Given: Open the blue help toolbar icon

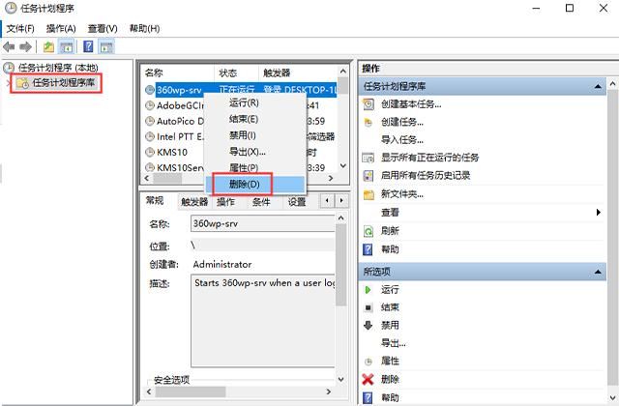Looking at the screenshot, I should coord(88,47).
